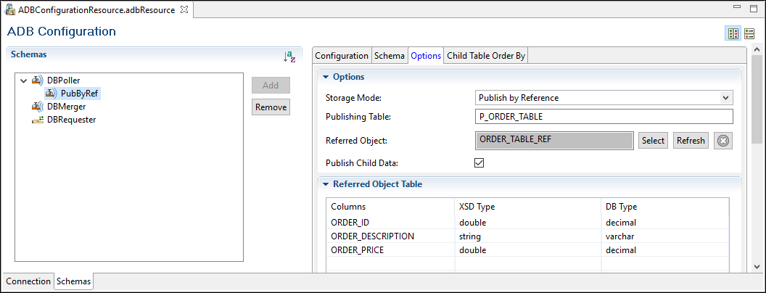Switch to the stacked layout view icon
The height and width of the screenshot is (293, 766).
[x=749, y=33]
